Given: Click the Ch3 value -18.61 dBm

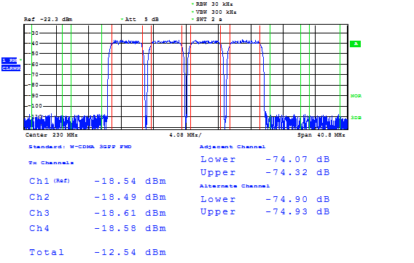Looking at the screenshot, I should coord(130,213).
